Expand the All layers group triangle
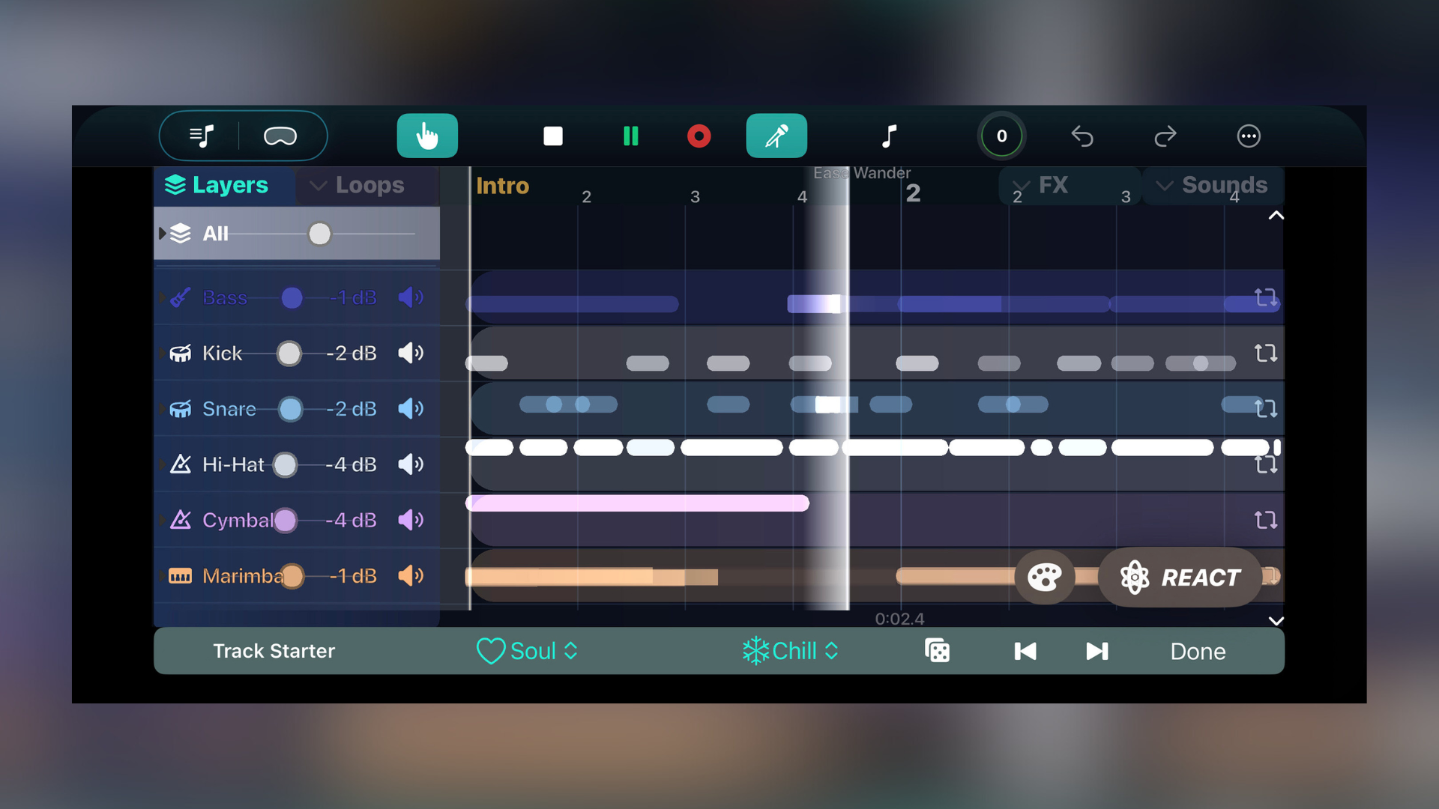Image resolution: width=1439 pixels, height=809 pixels. click(x=162, y=234)
